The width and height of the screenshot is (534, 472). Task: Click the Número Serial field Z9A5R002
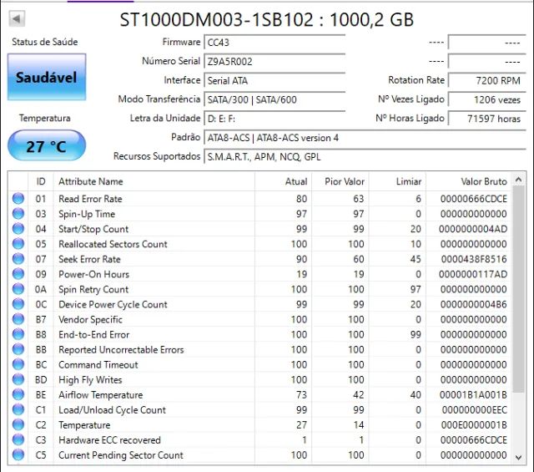pyautogui.click(x=275, y=61)
